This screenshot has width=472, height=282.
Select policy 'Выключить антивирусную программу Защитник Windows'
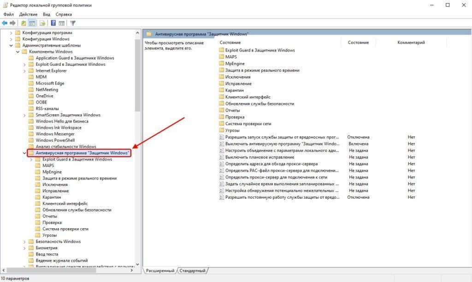(283, 144)
